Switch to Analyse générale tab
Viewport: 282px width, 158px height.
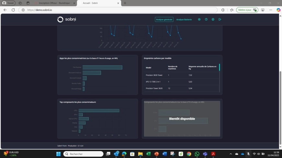(164, 19)
